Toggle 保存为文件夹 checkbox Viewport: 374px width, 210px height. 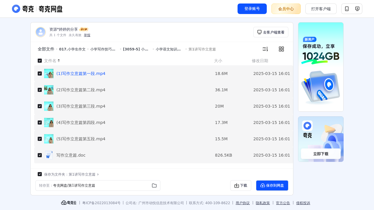click(x=40, y=174)
